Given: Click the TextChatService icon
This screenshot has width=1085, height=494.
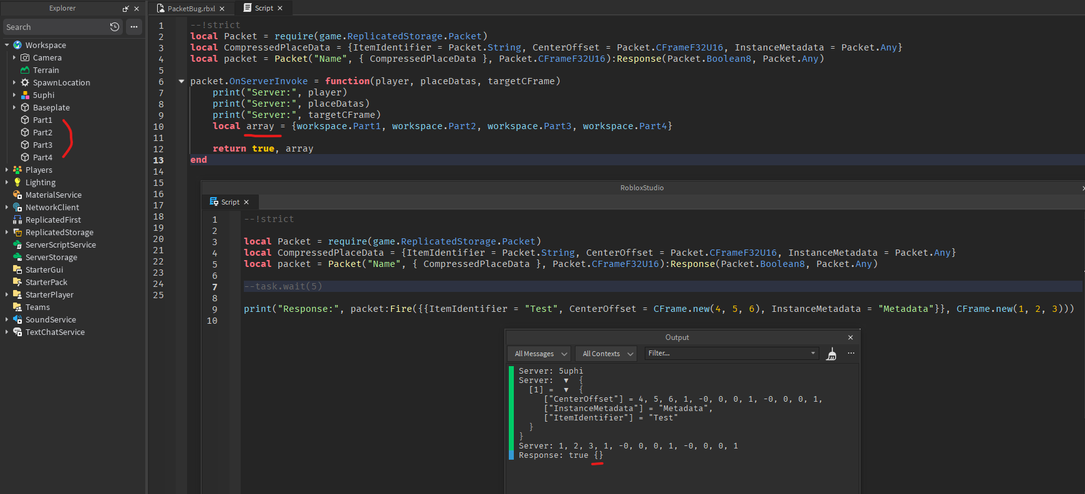Looking at the screenshot, I should [x=17, y=332].
